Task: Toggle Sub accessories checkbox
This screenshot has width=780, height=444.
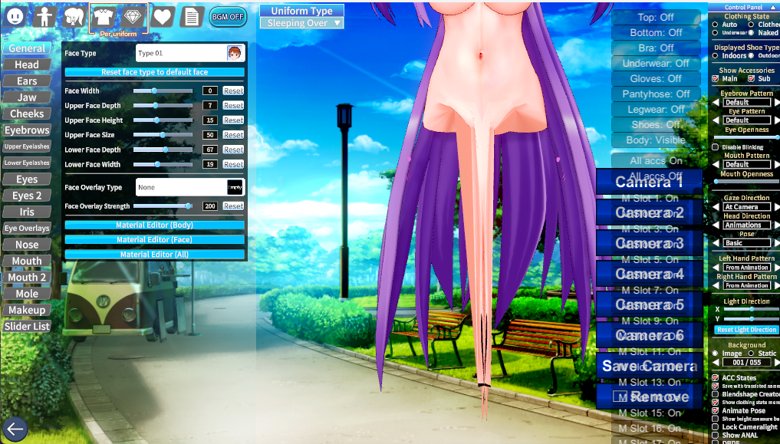Action: pyautogui.click(x=751, y=78)
